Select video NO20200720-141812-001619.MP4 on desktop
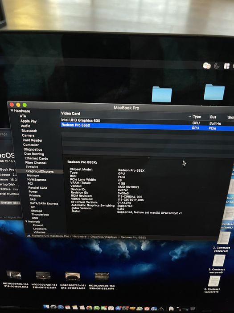Image resolution: width=234 pixels, height=313 pixels. click(x=73, y=281)
